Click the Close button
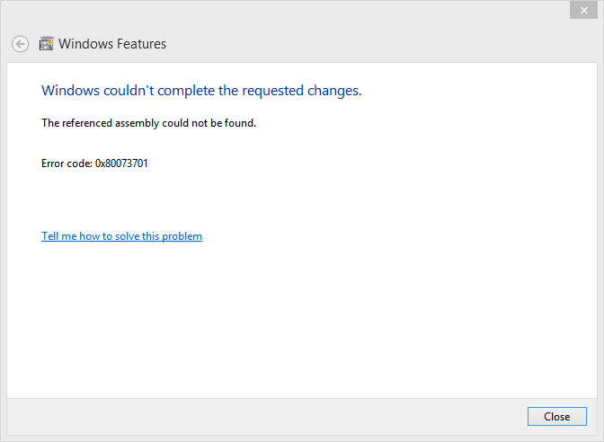This screenshot has width=604, height=442. tap(557, 417)
